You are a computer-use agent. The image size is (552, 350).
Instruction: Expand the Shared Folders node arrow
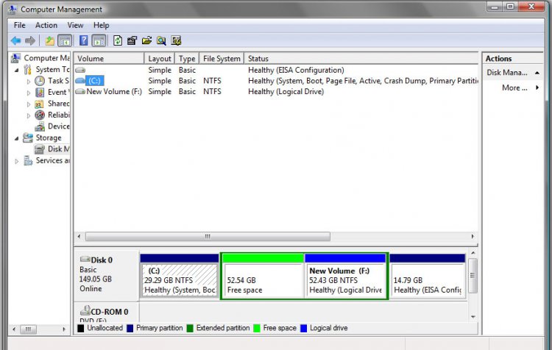click(29, 104)
